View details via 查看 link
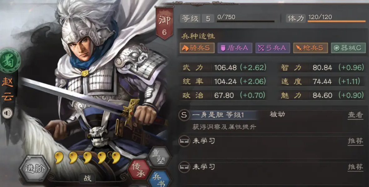Viewport: 369px width, 187px height. click(355, 115)
